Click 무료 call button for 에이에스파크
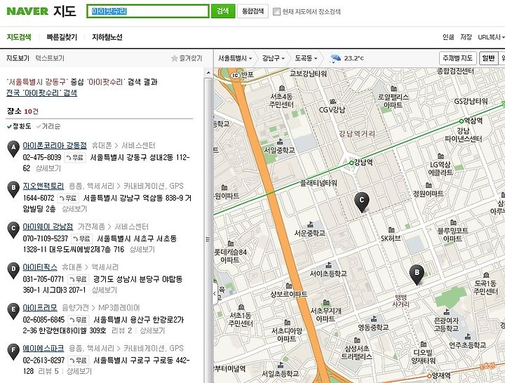 [79, 360]
